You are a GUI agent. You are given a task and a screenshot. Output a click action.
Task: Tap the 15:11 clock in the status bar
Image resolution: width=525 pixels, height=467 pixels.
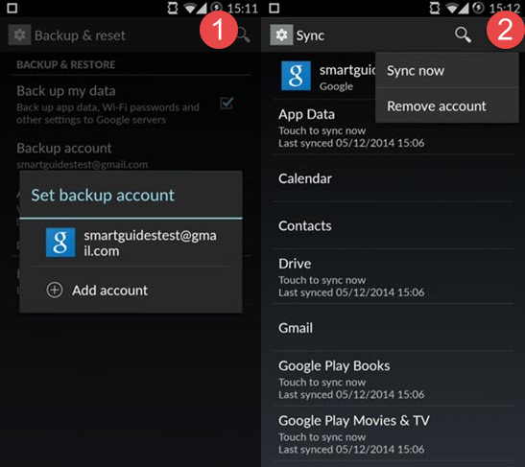[x=243, y=8]
